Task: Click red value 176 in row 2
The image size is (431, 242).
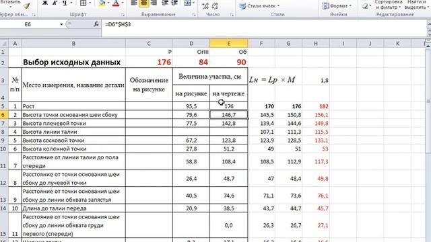Action: coord(164,63)
